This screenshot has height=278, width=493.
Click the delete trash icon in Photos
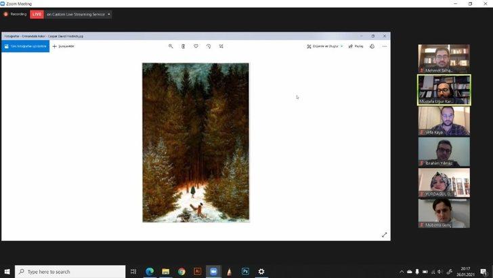tap(183, 46)
